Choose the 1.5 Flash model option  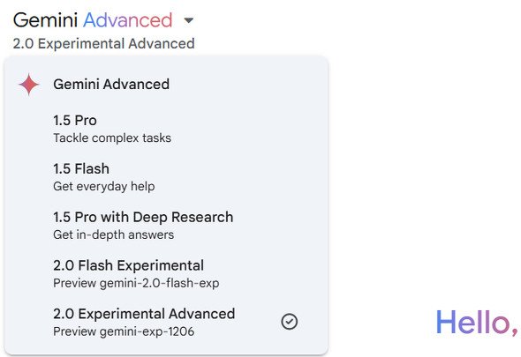pos(166,177)
